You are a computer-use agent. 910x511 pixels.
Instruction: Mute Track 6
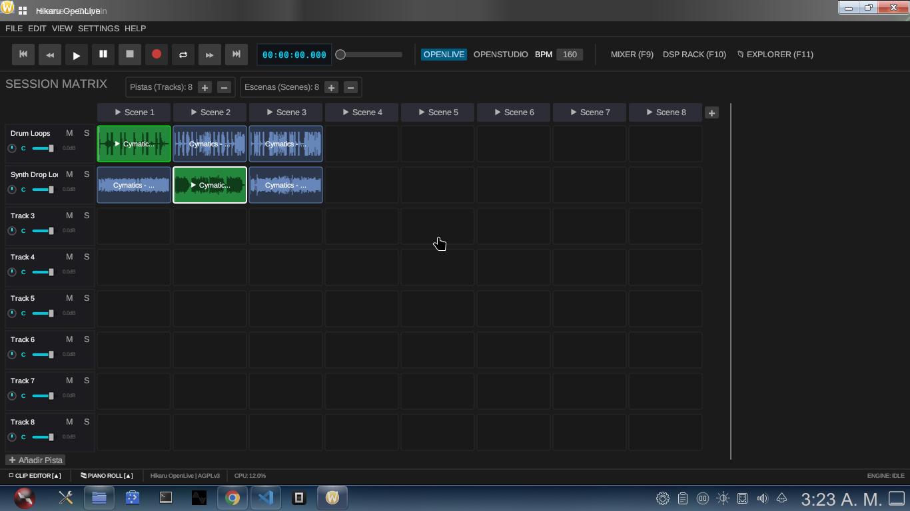pos(69,339)
